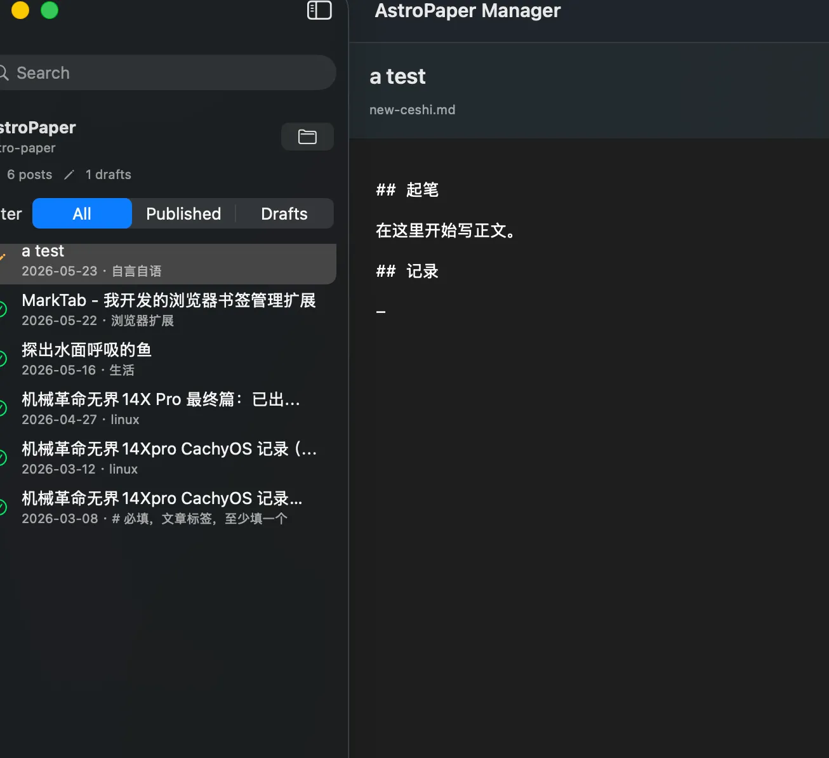
Task: Switch to the Drafts filter
Action: (x=284, y=213)
